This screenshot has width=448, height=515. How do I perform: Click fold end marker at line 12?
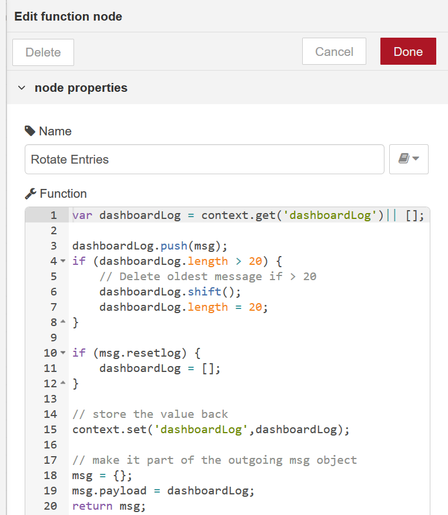[63, 383]
